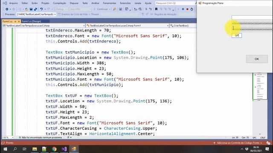This screenshot has width=273, height=153.
Task: Open the Editar menu
Action: tap(25, 3)
